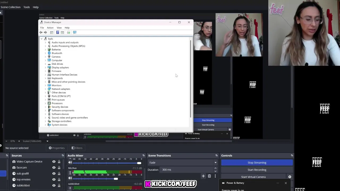Click the Network adapters category icon
340x191 pixels.
click(49, 89)
